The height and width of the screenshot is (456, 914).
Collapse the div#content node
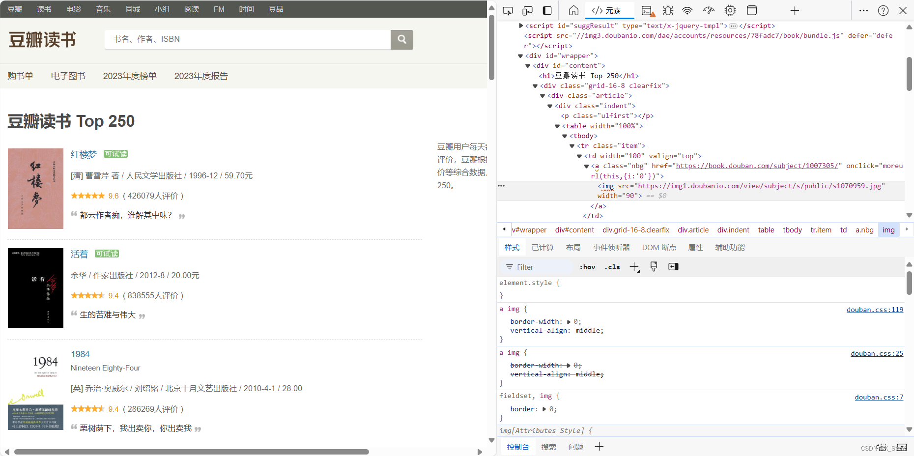[528, 66]
